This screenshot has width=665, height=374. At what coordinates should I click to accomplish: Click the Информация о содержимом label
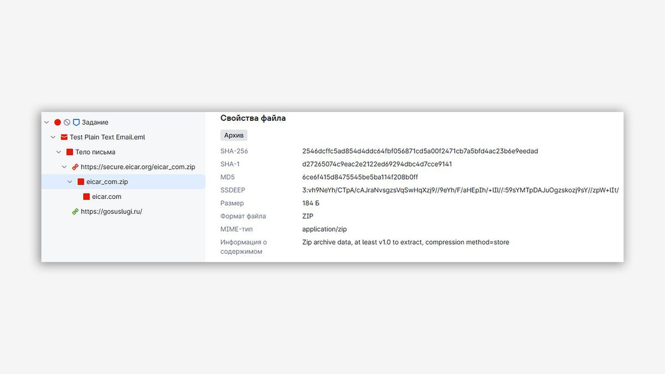244,247
